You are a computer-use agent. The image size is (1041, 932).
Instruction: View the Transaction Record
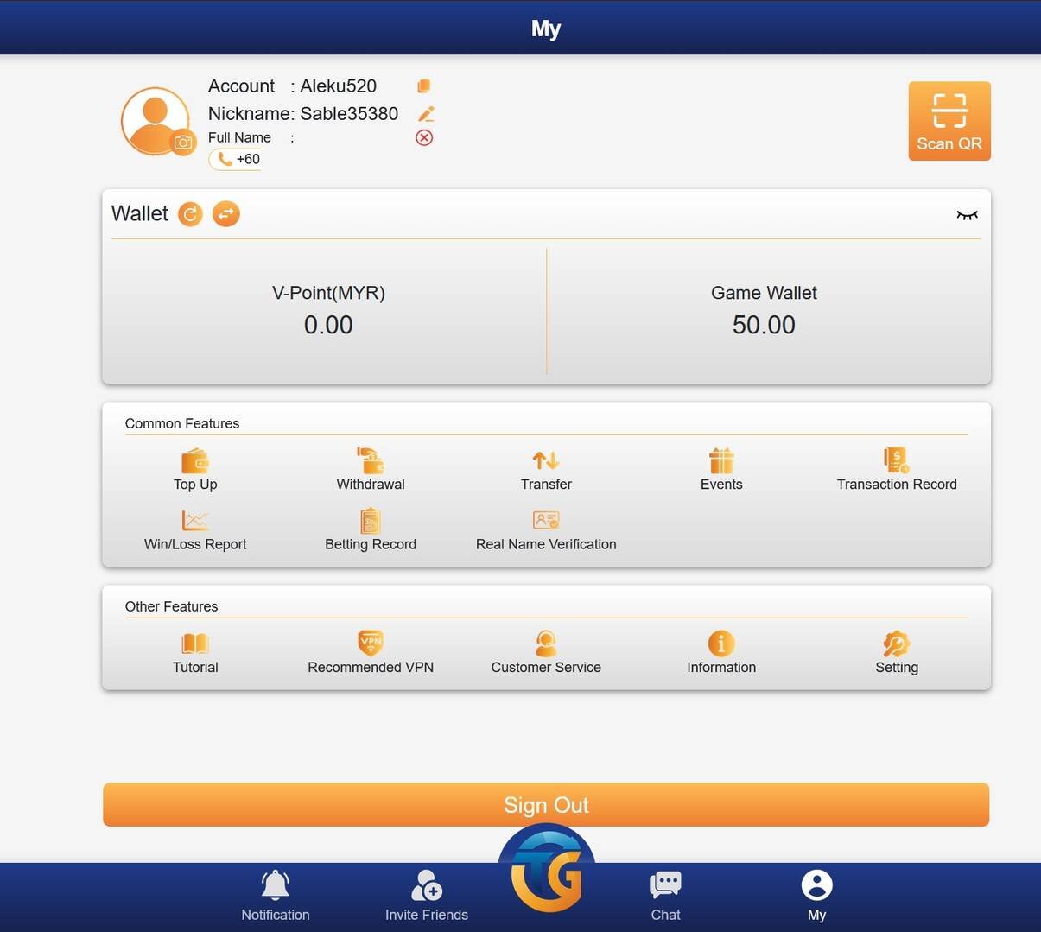click(897, 471)
